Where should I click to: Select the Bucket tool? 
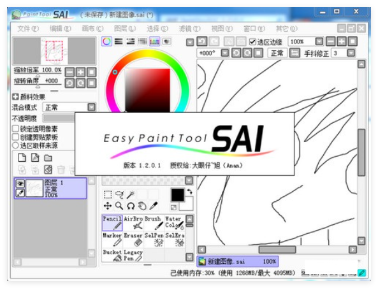point(113,256)
